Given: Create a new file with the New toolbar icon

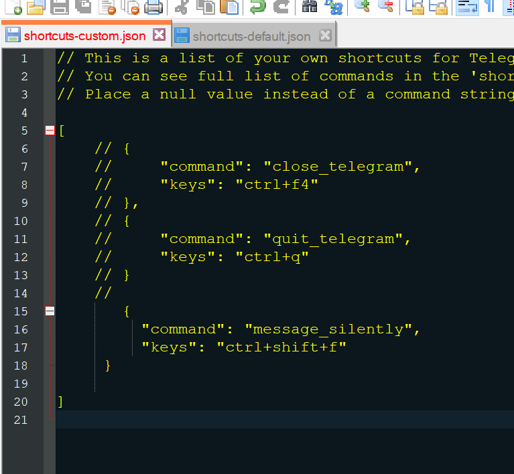Looking at the screenshot, I should tap(14, 7).
